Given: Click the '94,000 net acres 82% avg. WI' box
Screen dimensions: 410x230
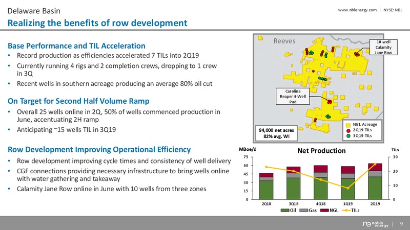Looking at the screenshot, I should (x=276, y=133).
